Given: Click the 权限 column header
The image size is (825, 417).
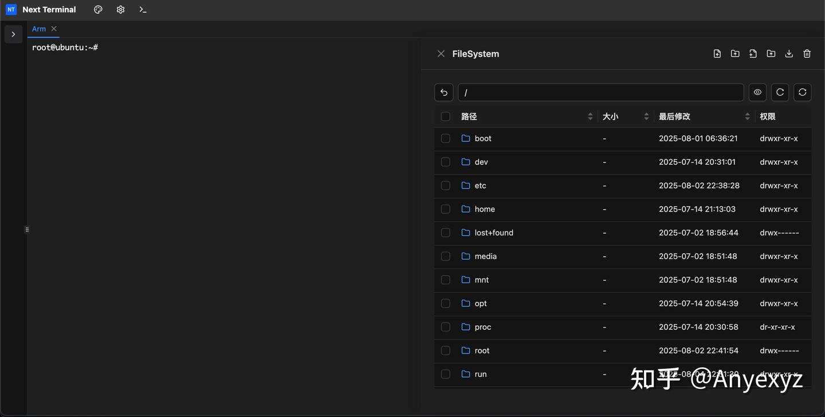Looking at the screenshot, I should coord(768,116).
